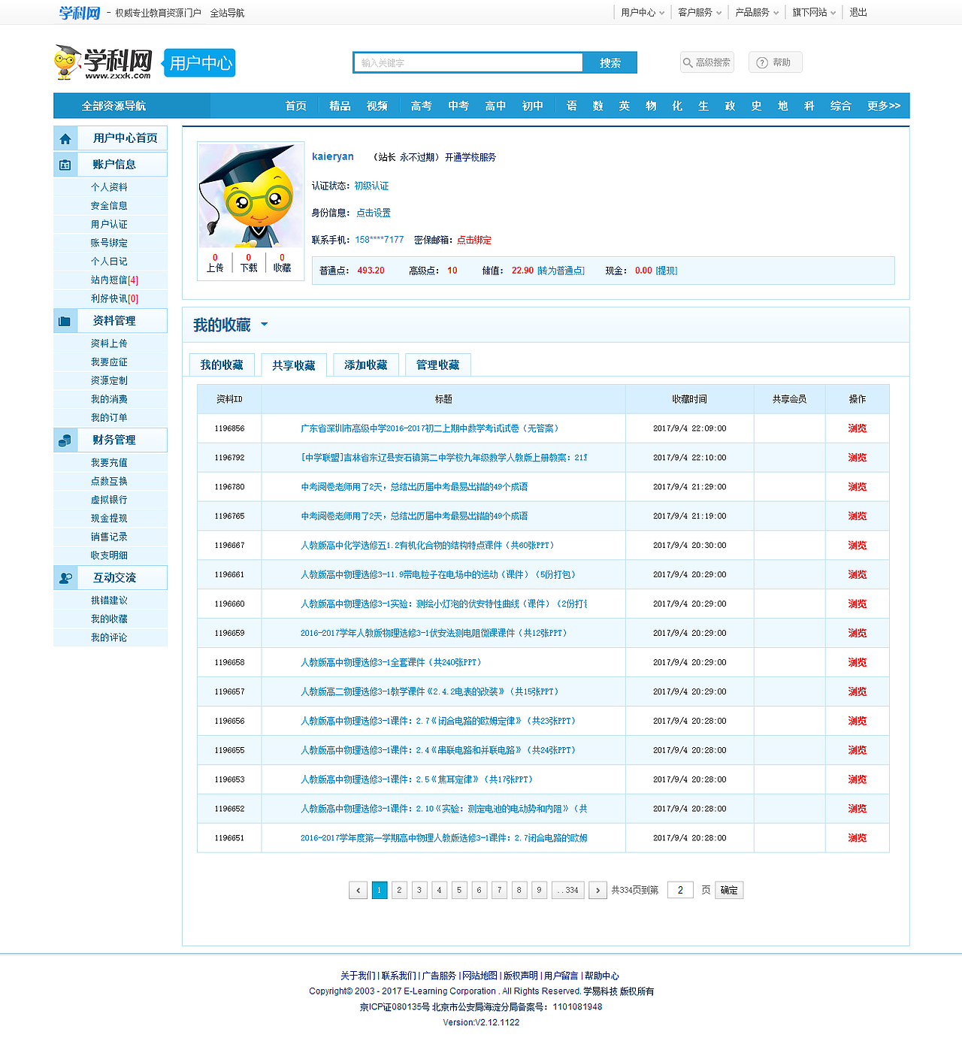962x1044 pixels.
Task: Click the page number input field
Action: (680, 890)
